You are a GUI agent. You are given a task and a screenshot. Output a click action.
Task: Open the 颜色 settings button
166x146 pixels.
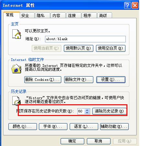[x=23, y=126]
